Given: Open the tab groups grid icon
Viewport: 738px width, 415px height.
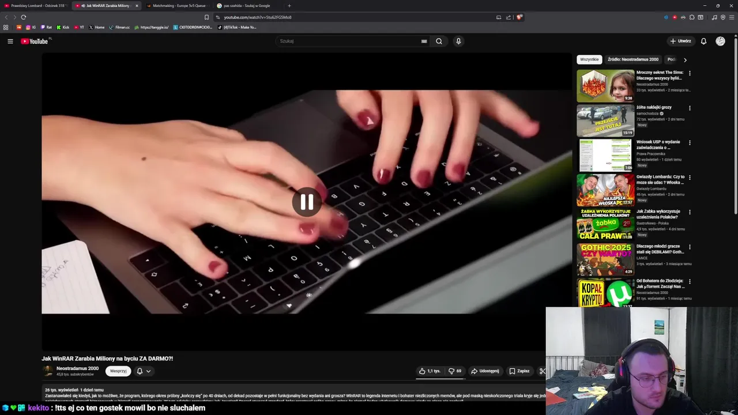Looking at the screenshot, I should click(x=6, y=27).
